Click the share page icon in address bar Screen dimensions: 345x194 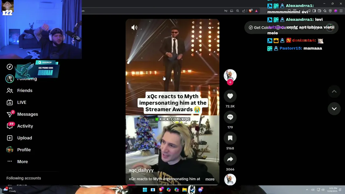pyautogui.click(x=244, y=11)
